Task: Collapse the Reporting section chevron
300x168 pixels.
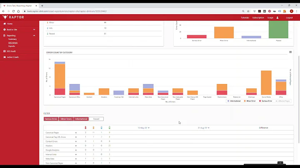Action: [x=34, y=35]
